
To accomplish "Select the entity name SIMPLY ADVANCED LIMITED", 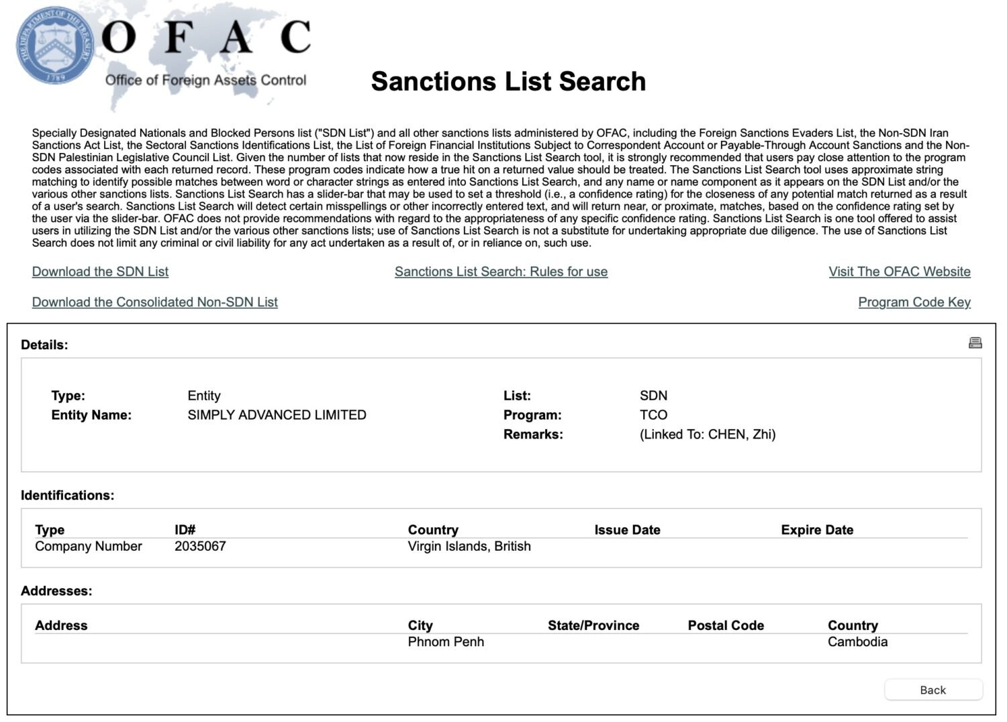I will (277, 415).
